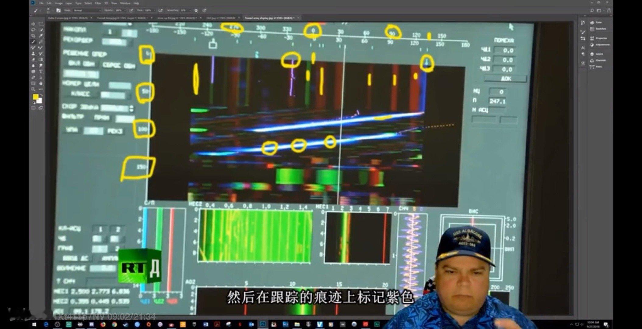Select the Zoom tool
The height and width of the screenshot is (329, 642).
[x=33, y=89]
